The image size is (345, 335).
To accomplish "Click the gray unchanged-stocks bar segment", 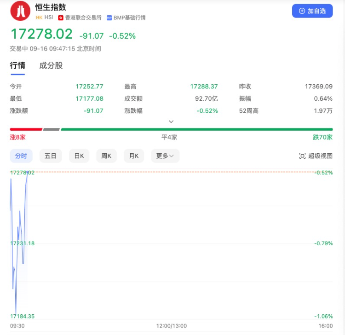I will click(x=51, y=129).
